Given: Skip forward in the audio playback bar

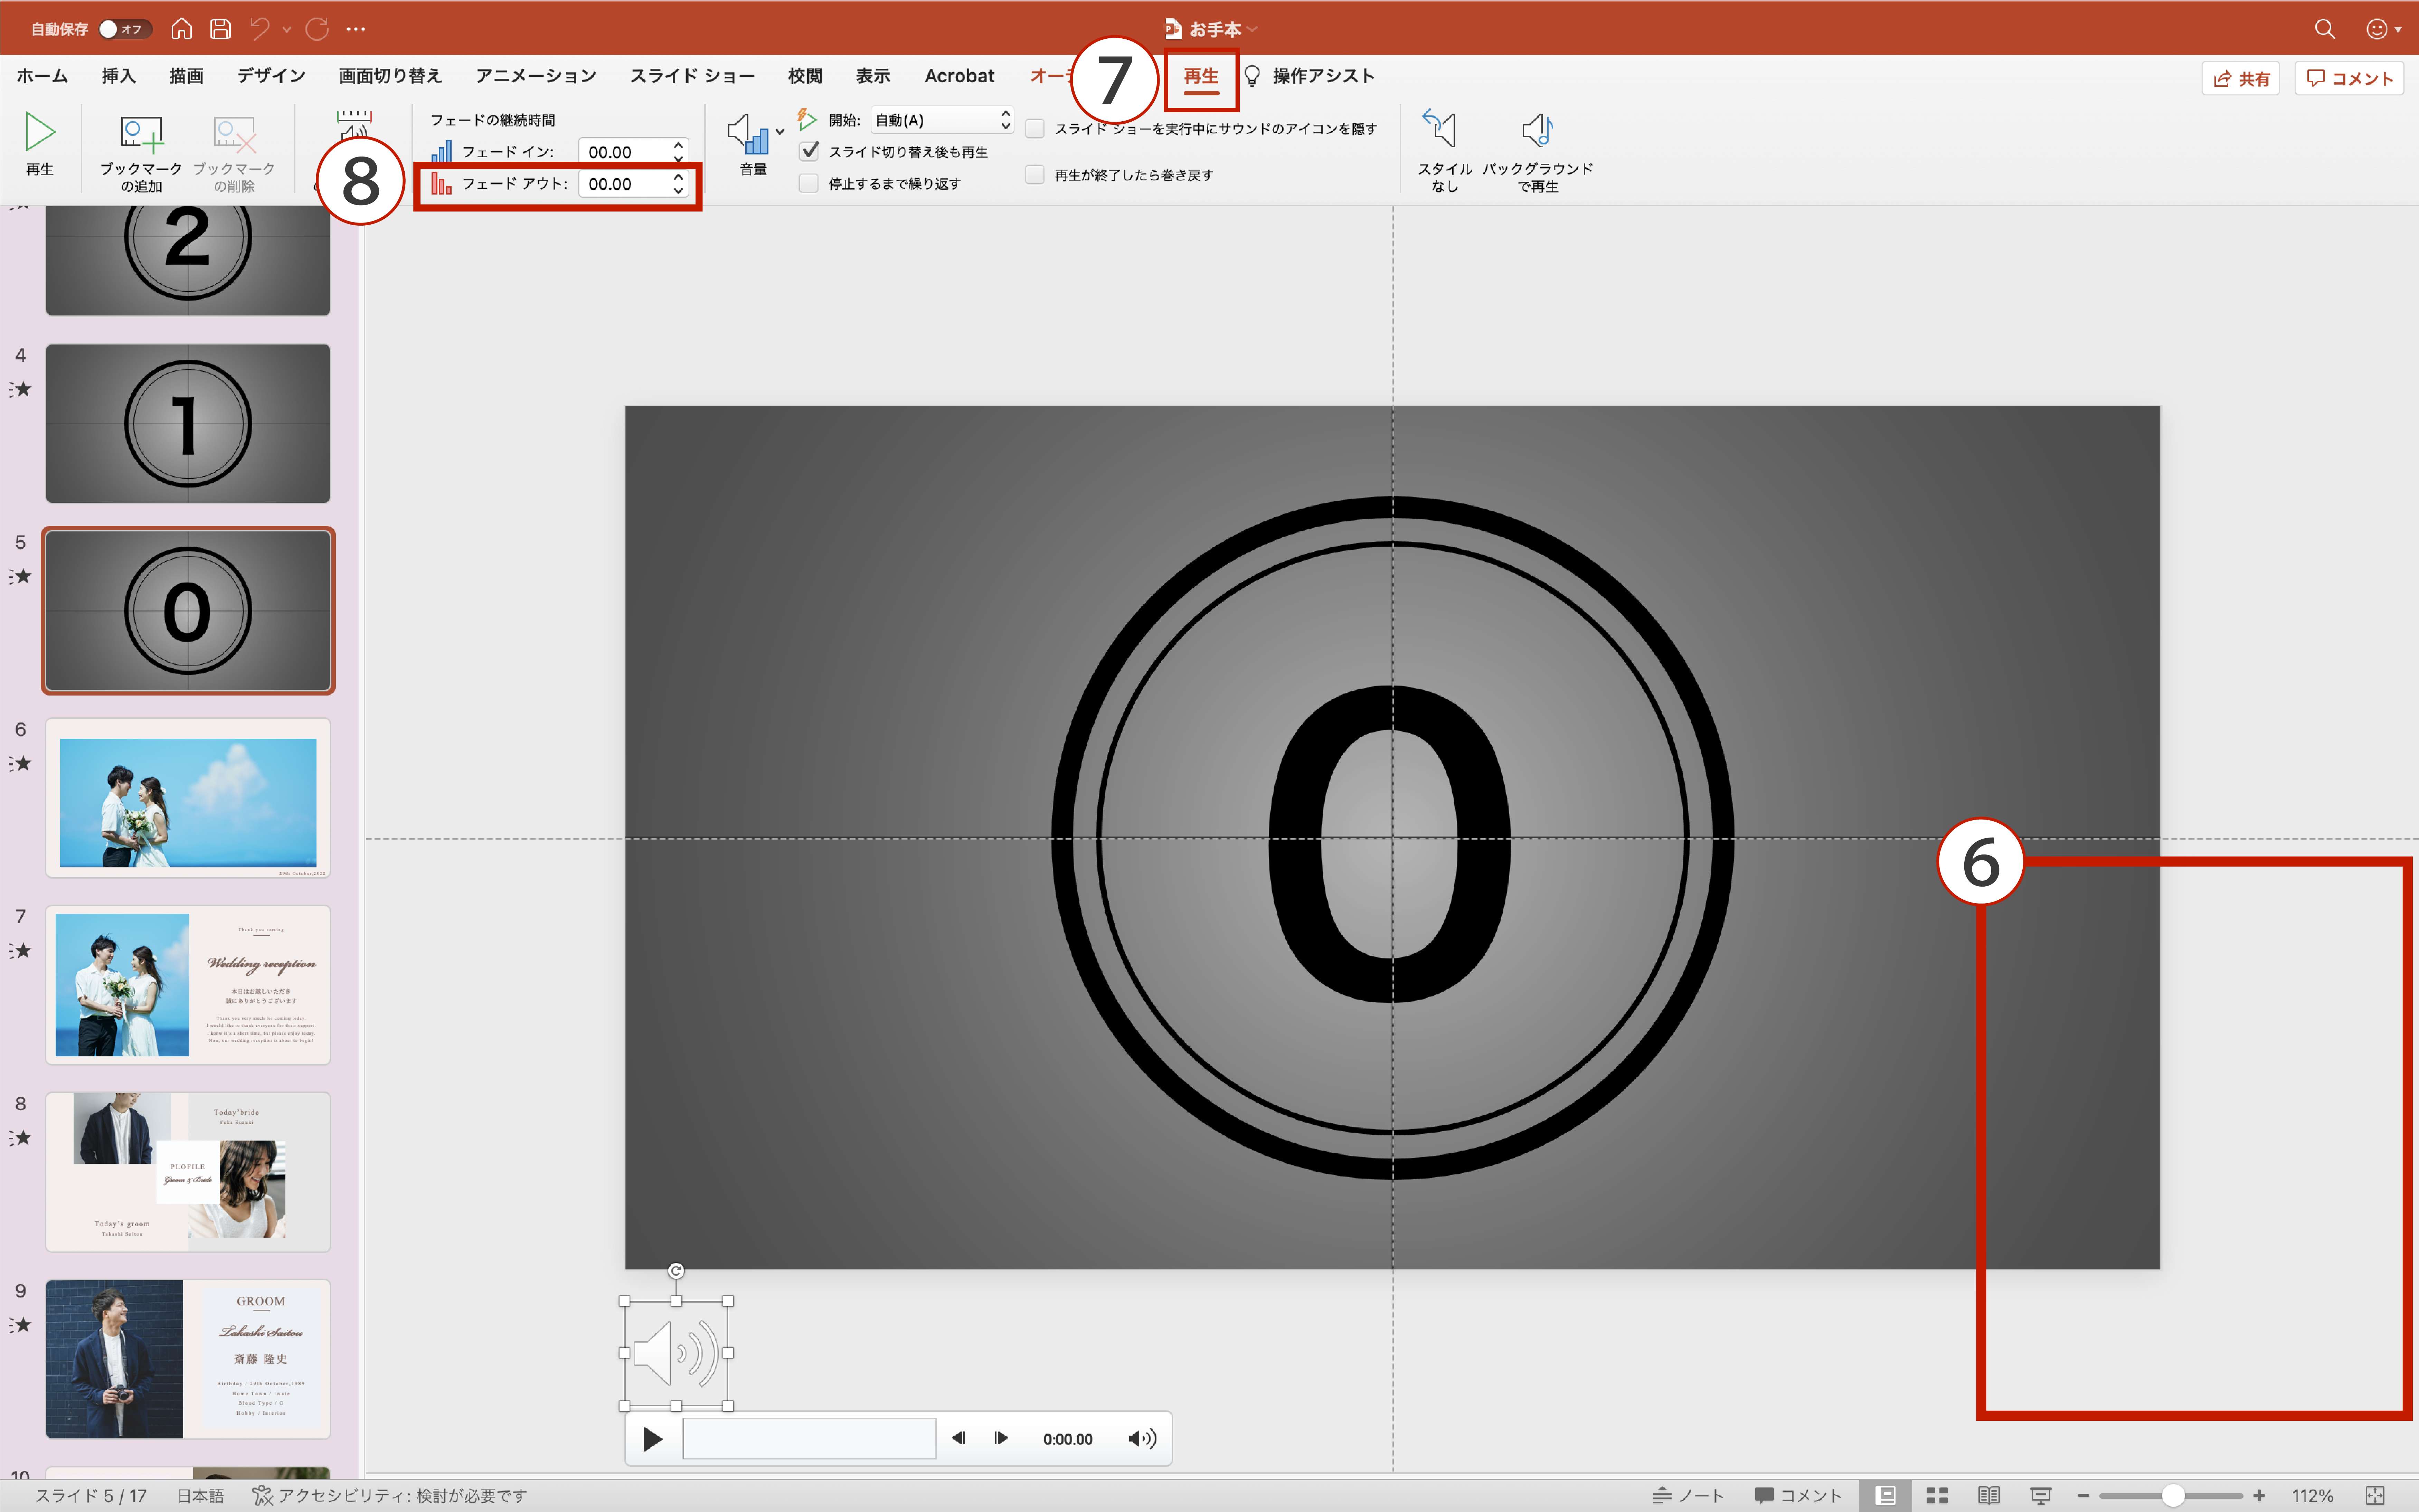Looking at the screenshot, I should coord(1001,1438).
